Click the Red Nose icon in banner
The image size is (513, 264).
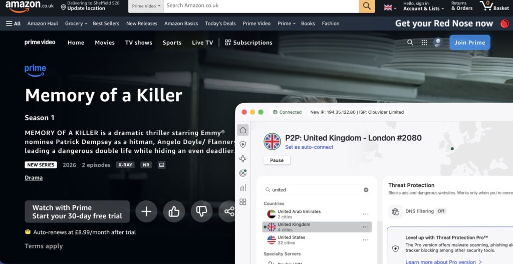click(504, 24)
